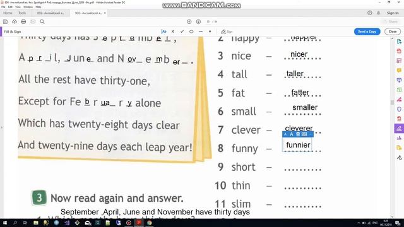This screenshot has width=404, height=227.
Task: Upload the file using the cloud icon
Action: tap(15, 21)
